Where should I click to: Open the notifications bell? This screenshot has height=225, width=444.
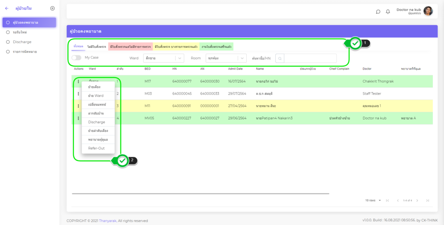pyautogui.click(x=388, y=12)
